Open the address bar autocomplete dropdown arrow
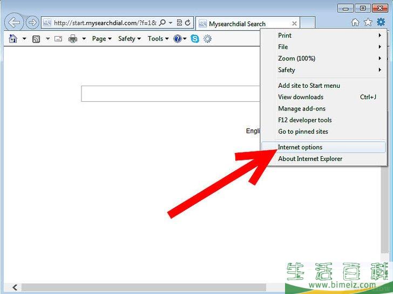The image size is (393, 294). (x=171, y=23)
